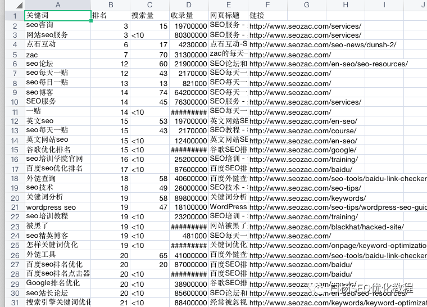
Task: Open the seozac.com/keywords/ link in row 20
Action: [x=307, y=198]
